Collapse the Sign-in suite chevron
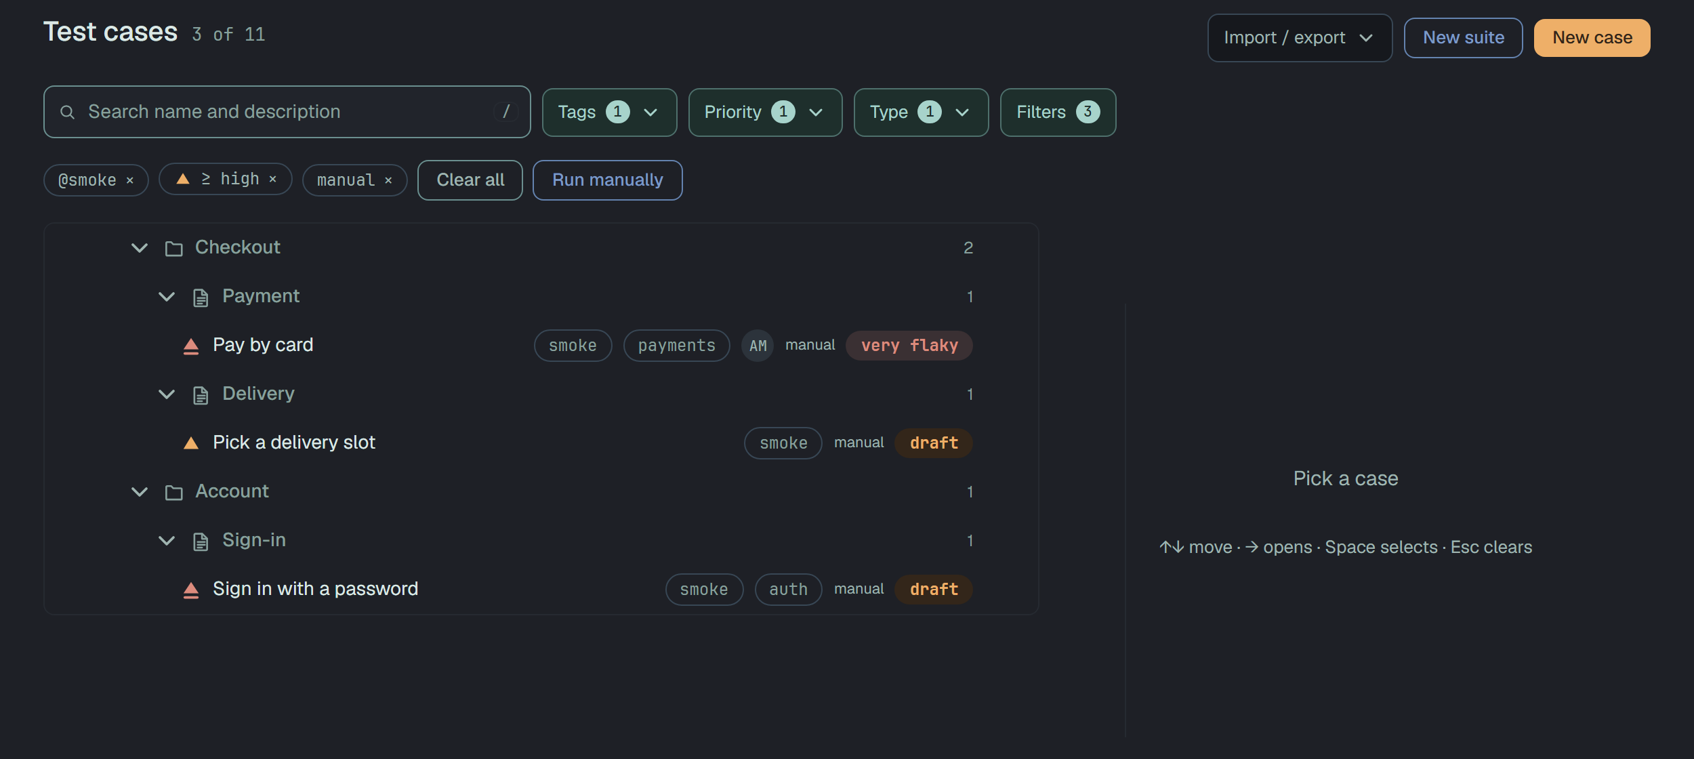Screen dimensions: 1694x759 (167, 541)
